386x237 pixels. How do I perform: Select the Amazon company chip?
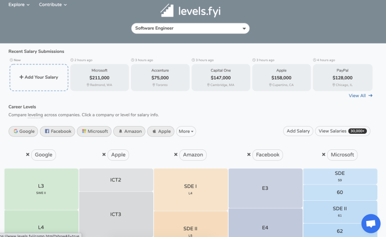click(129, 131)
